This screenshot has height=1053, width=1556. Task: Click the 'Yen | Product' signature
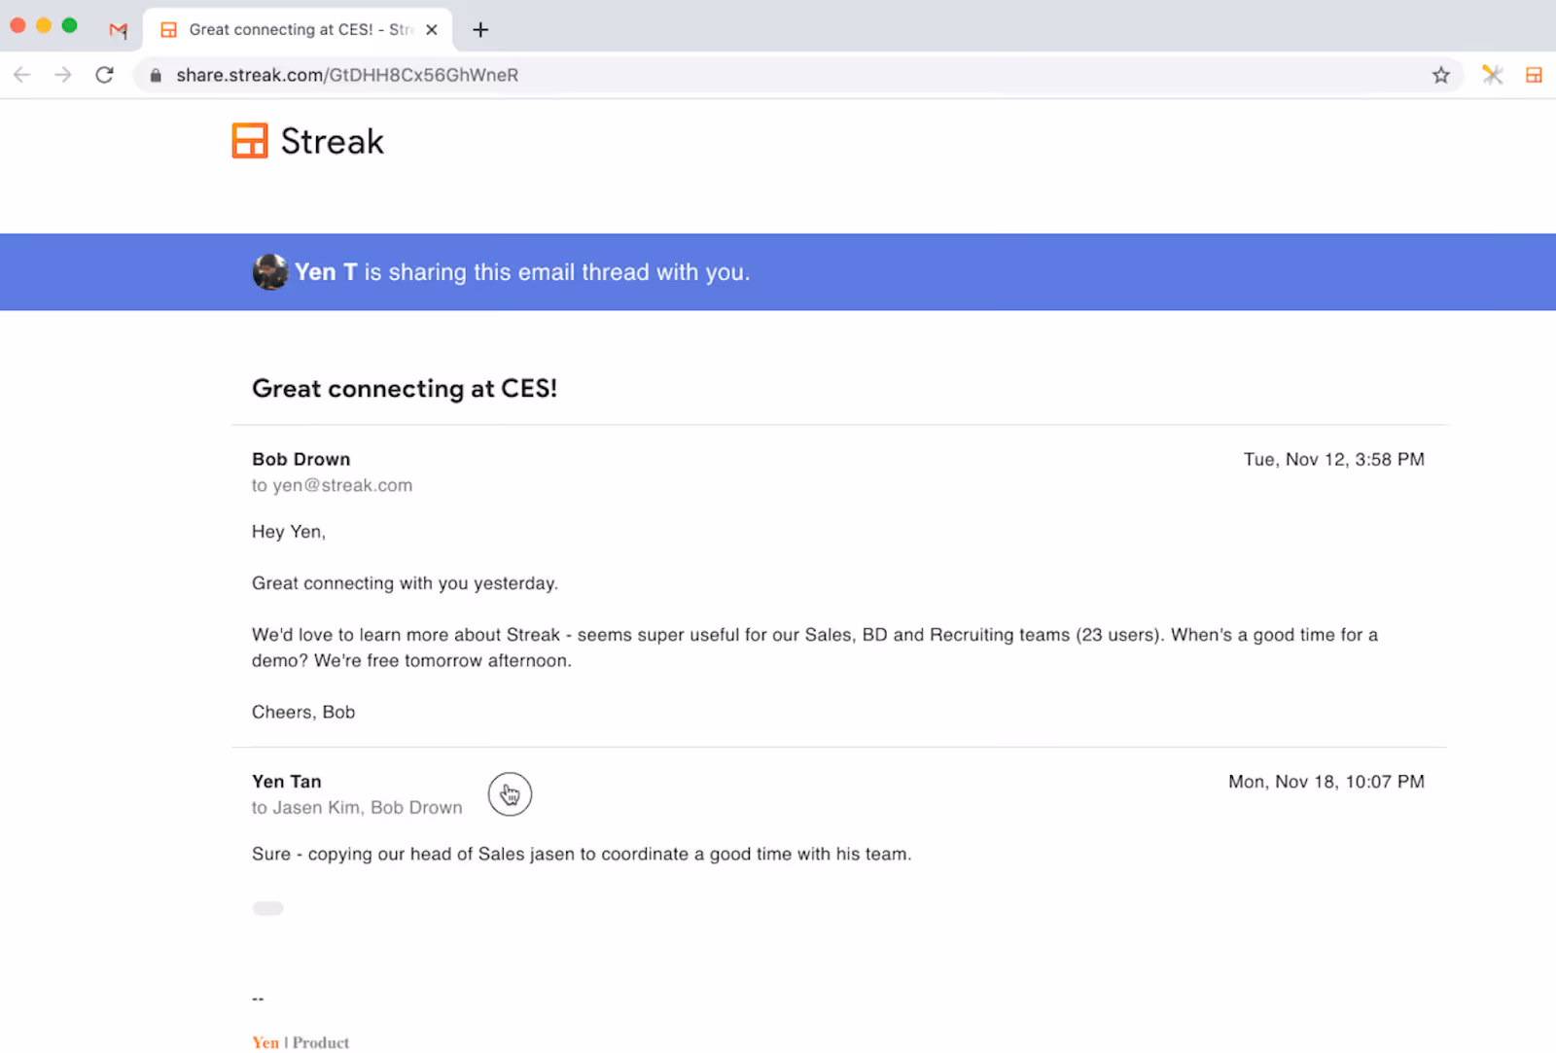(x=301, y=1042)
